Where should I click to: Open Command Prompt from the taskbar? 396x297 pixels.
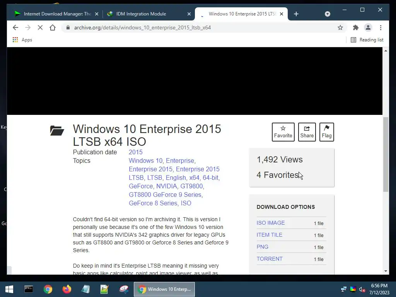tap(29, 289)
